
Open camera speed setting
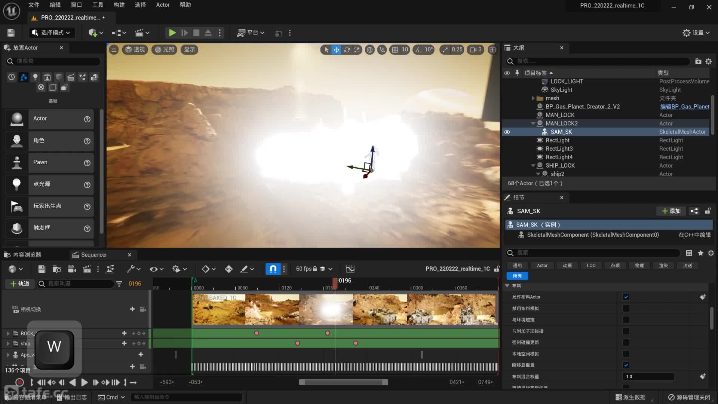(x=476, y=50)
